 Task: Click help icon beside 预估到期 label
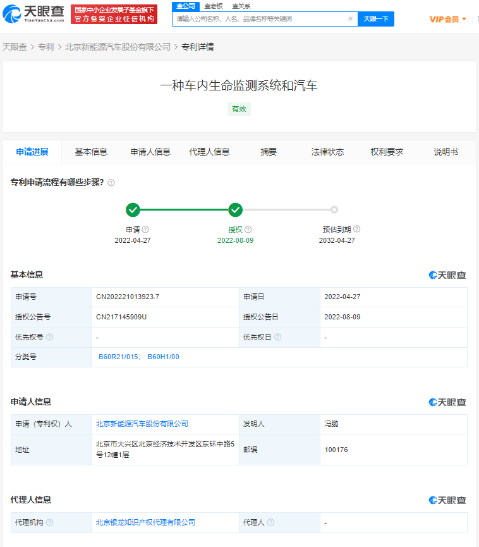coord(357,230)
